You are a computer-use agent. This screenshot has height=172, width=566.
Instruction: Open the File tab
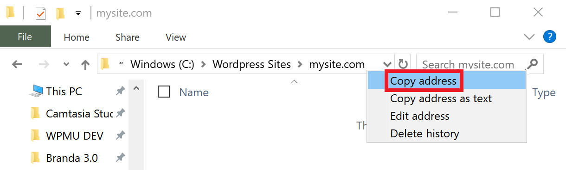point(25,37)
